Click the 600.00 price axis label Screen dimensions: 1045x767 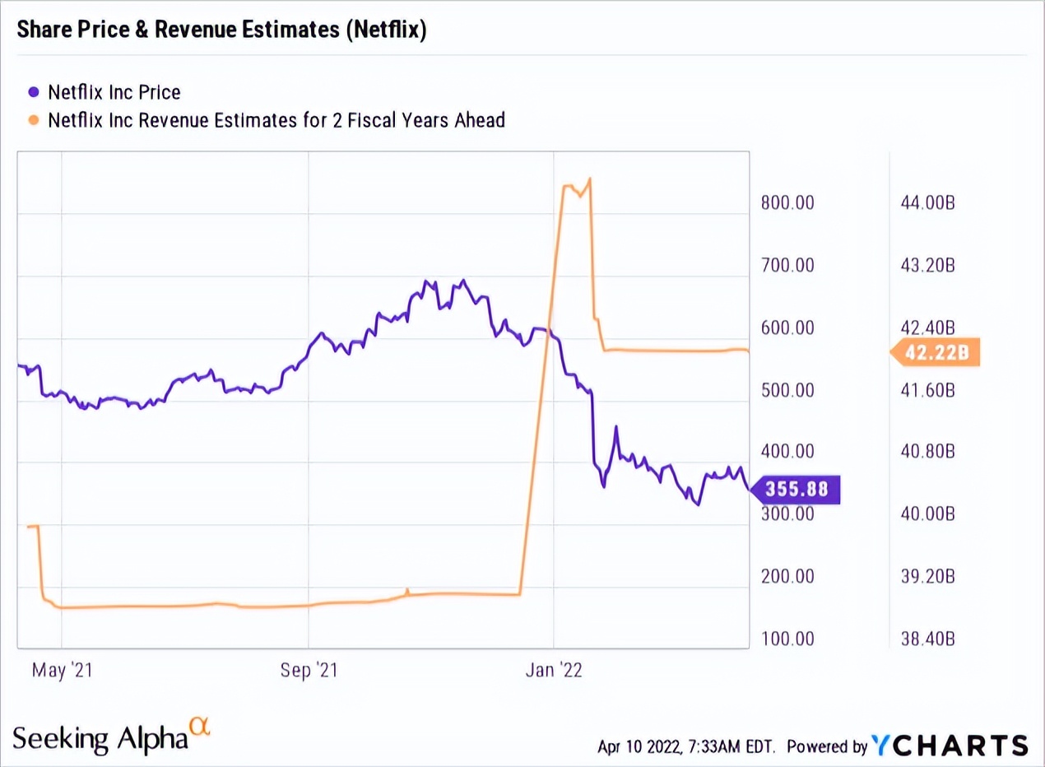[786, 328]
